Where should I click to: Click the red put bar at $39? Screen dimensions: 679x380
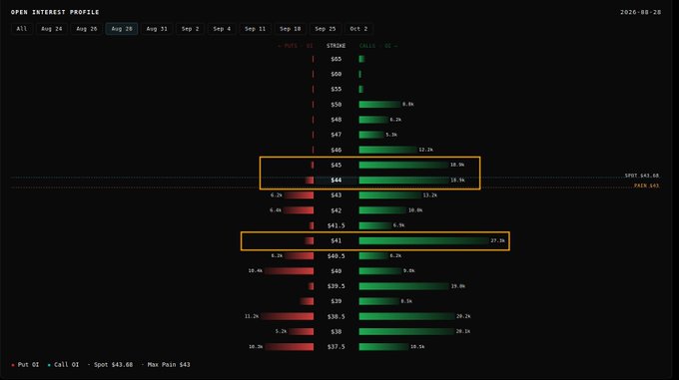click(307, 301)
